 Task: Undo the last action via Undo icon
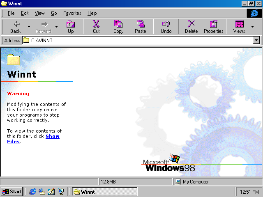pyautogui.click(x=166, y=27)
